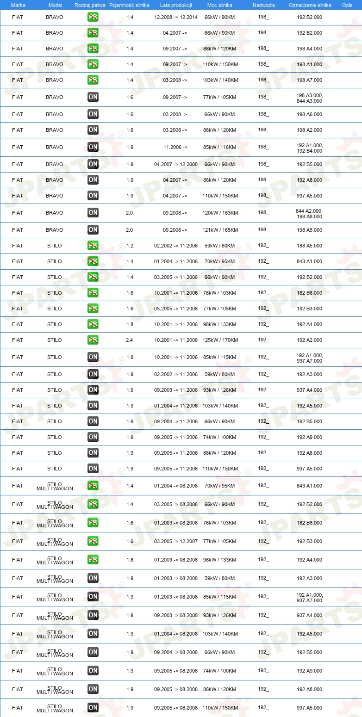Click diesel ON icon in Stilo Multi Wagon 09.2003 -> 08.2008 row
Image resolution: width=362 pixels, height=717 pixels.
[93, 615]
